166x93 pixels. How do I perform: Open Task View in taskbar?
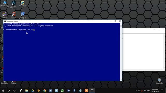coord(15,91)
